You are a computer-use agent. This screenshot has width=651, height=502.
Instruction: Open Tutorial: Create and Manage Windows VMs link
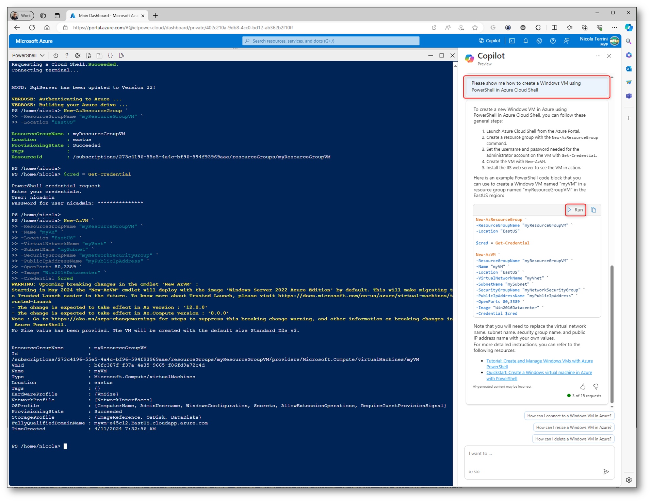(x=539, y=364)
